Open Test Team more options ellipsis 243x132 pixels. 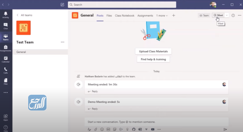click(62, 42)
